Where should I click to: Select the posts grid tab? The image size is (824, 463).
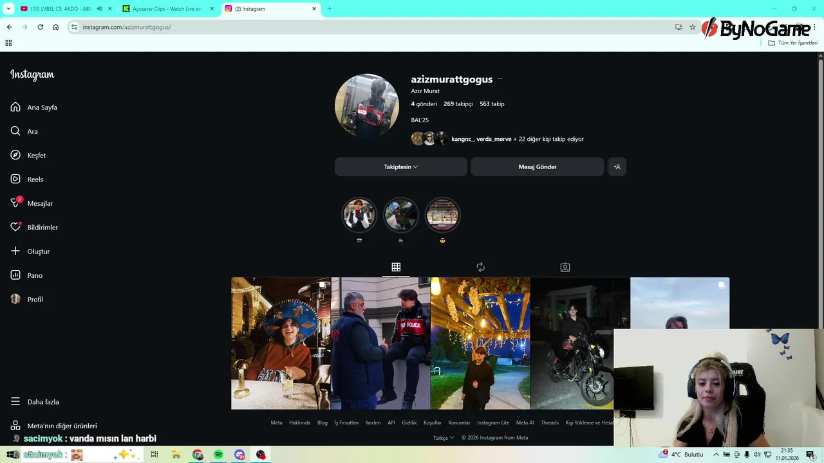coord(396,267)
